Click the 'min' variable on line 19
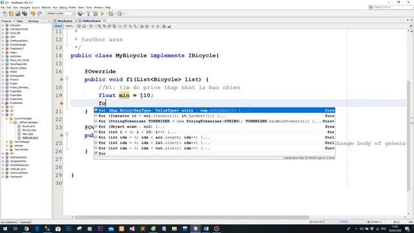This screenshot has width=414, height=233. coord(124,95)
